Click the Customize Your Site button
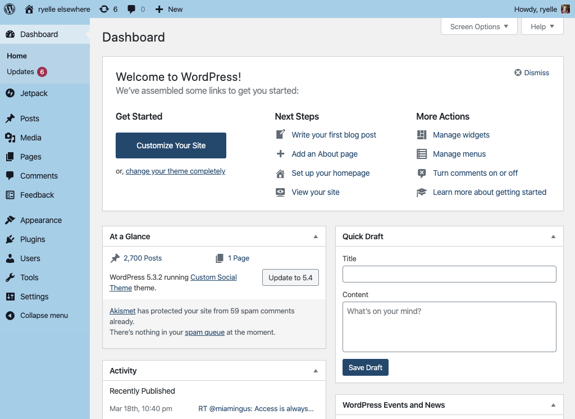 [171, 145]
